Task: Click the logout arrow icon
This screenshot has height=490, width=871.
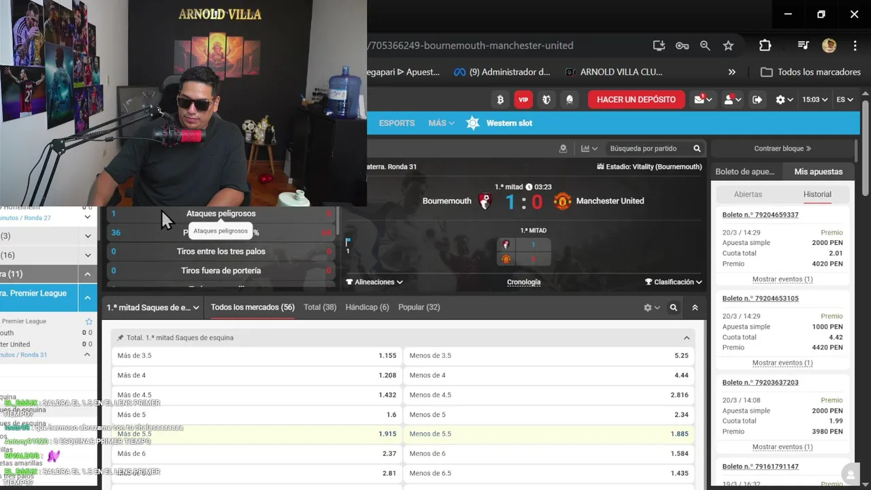Action: 757,99
